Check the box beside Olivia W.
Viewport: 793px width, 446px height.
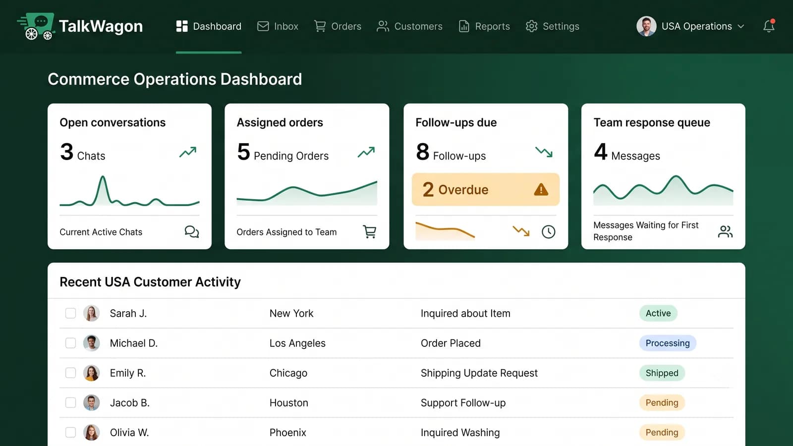[70, 432]
